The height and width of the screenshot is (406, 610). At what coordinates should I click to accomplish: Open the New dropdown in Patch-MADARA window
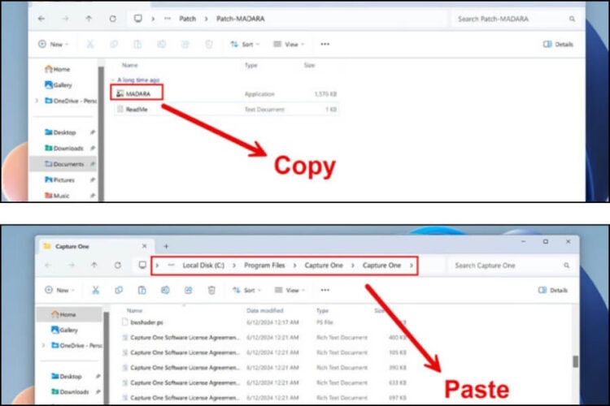point(54,45)
